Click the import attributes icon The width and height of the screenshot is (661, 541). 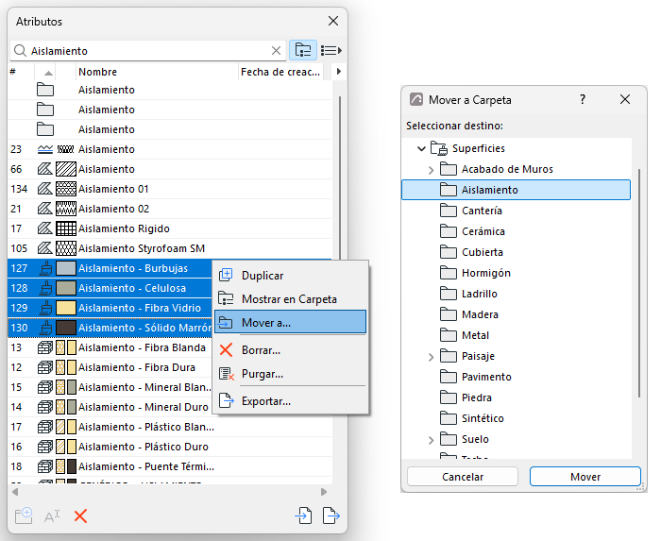(x=303, y=516)
